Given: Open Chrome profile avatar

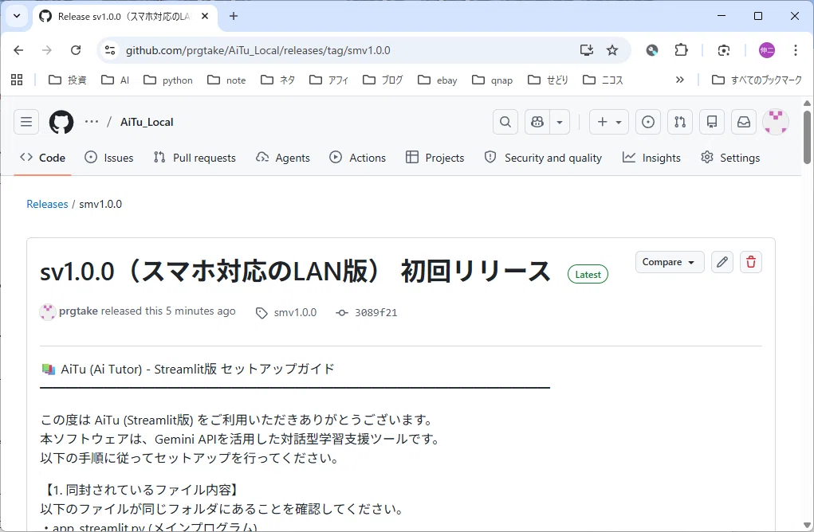Looking at the screenshot, I should pyautogui.click(x=767, y=50).
